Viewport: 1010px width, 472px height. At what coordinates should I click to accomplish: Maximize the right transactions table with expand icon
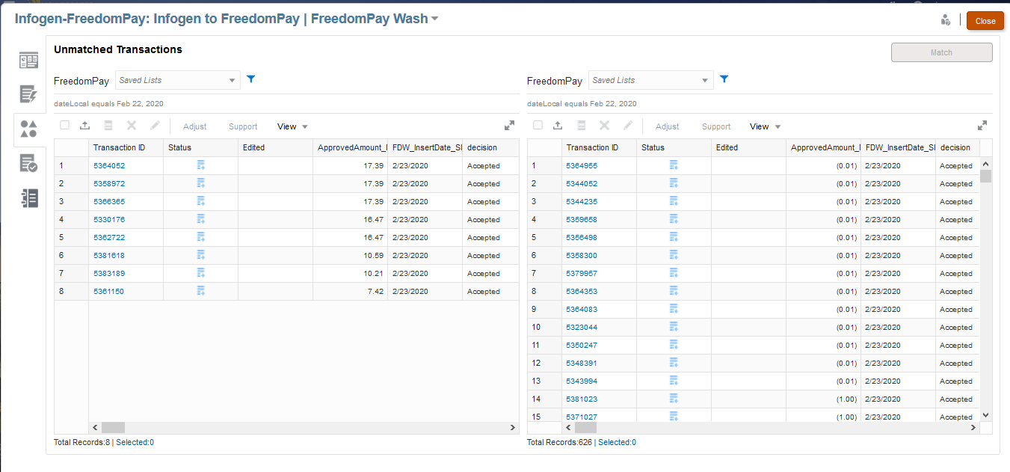(982, 126)
